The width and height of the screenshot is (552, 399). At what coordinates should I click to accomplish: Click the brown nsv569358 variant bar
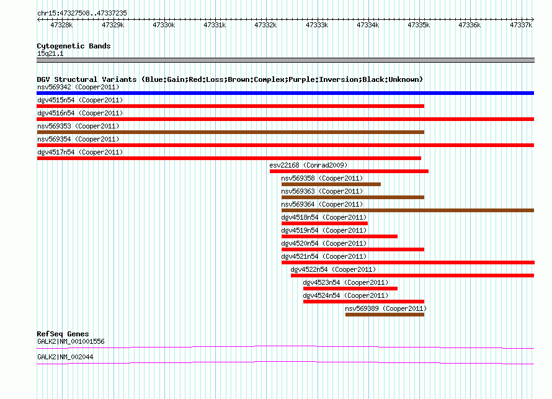point(331,184)
